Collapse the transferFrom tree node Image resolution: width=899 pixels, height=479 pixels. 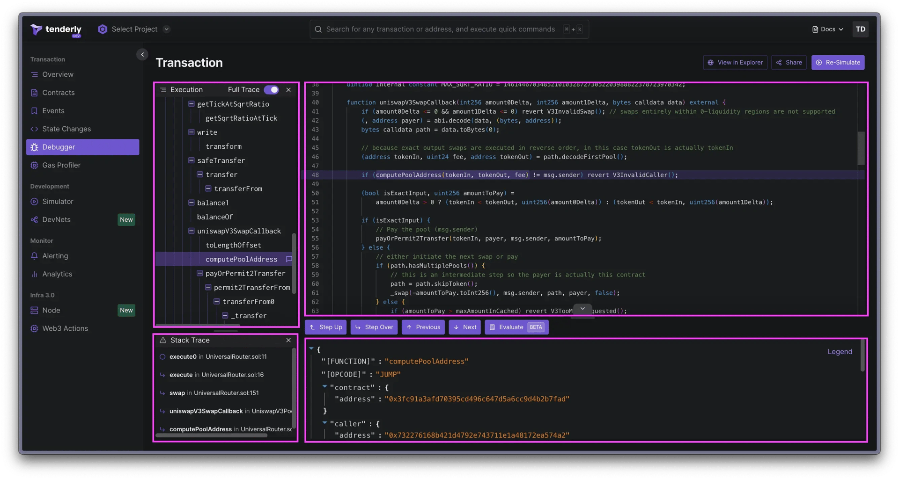pos(208,189)
